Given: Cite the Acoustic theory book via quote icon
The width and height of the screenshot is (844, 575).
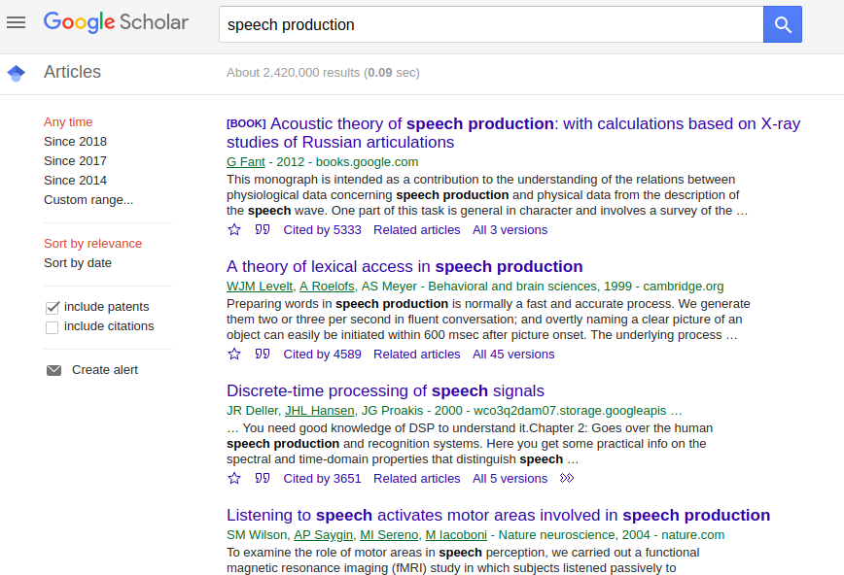Looking at the screenshot, I should point(263,229).
